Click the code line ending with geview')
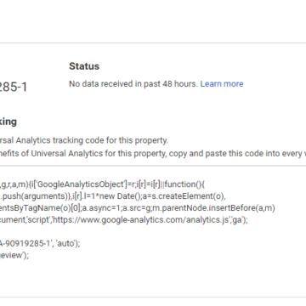 click(x=14, y=255)
